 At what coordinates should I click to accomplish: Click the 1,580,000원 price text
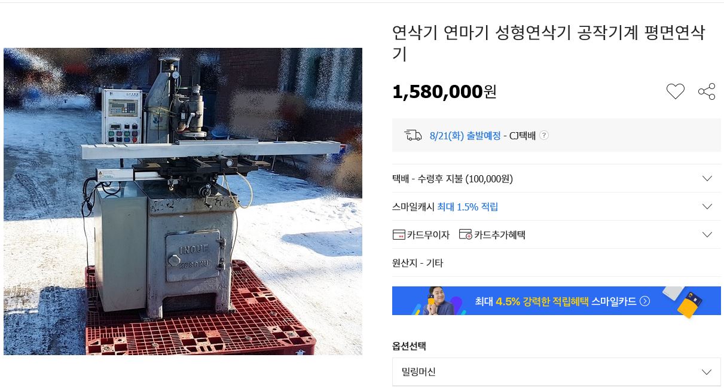(444, 91)
